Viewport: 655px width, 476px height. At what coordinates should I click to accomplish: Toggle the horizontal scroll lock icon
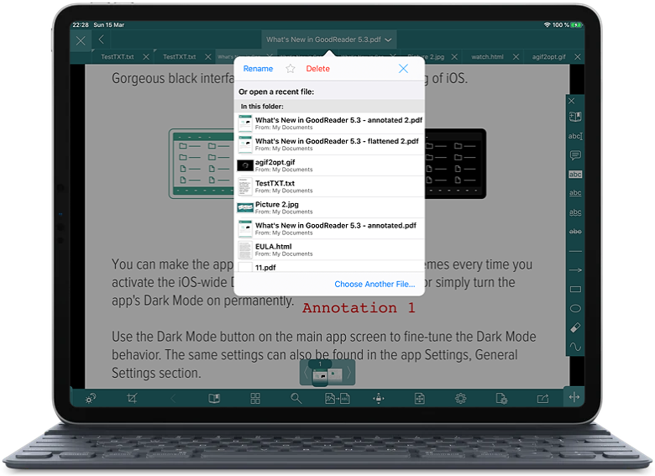[379, 398]
